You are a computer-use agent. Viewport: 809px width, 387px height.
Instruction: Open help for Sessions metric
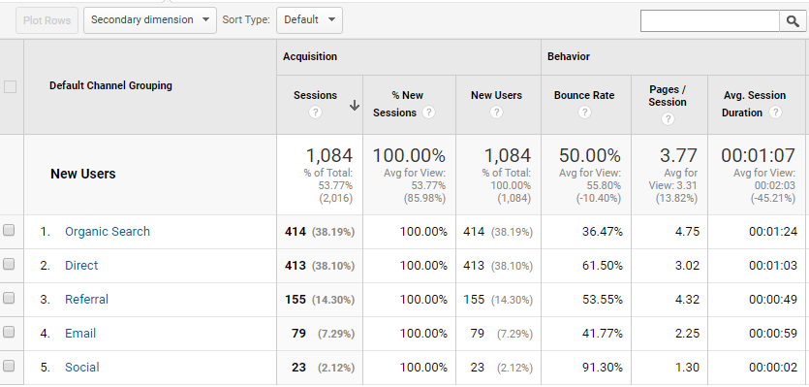(x=315, y=113)
